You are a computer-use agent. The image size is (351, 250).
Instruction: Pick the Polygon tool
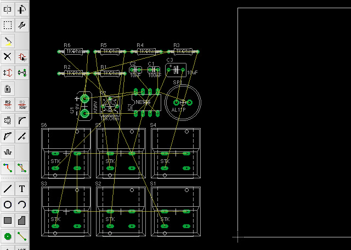(x=22, y=220)
